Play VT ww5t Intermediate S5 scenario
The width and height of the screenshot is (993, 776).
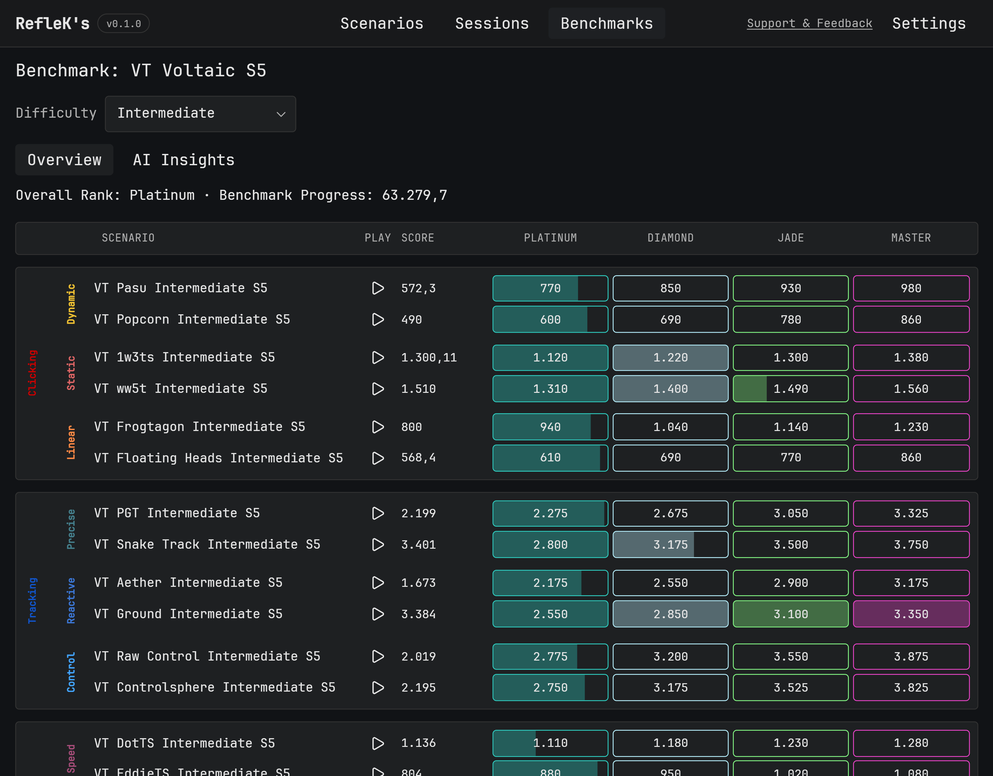point(378,389)
